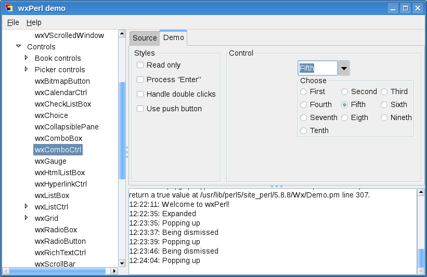Toggle the Process "Enter" checkbox
Viewport: 427px width, 277px height.
(140, 80)
